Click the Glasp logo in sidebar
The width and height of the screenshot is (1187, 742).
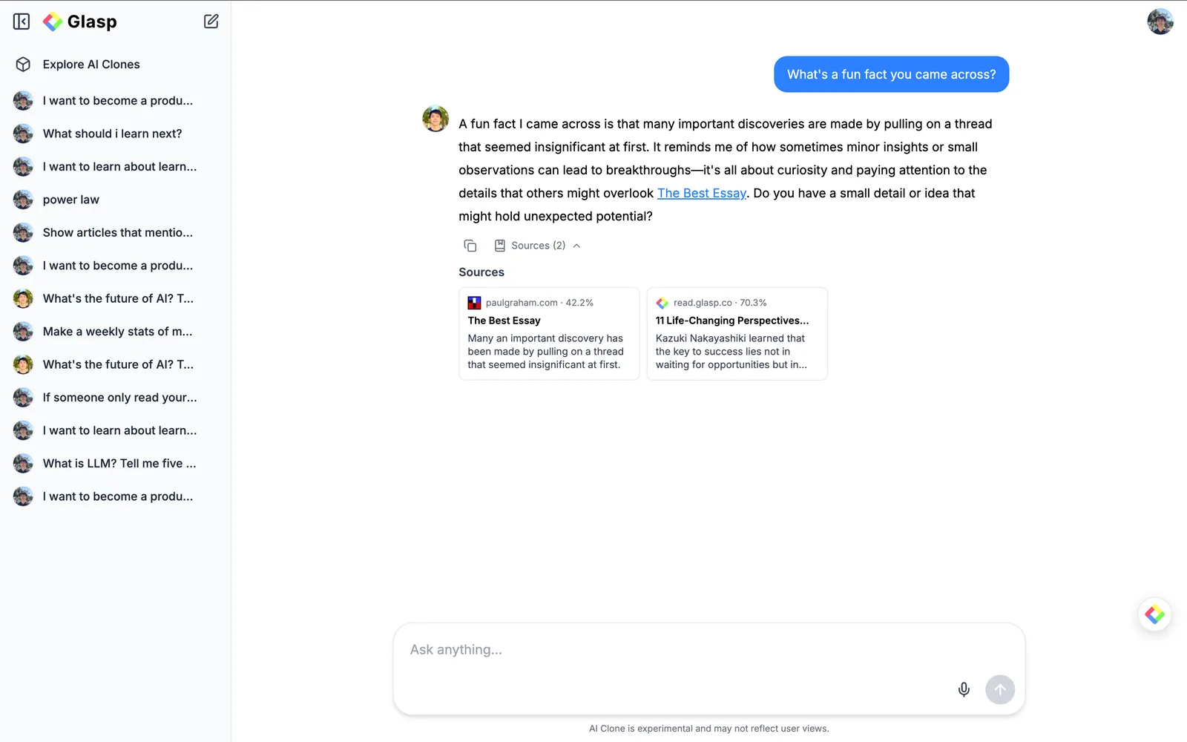tap(80, 22)
